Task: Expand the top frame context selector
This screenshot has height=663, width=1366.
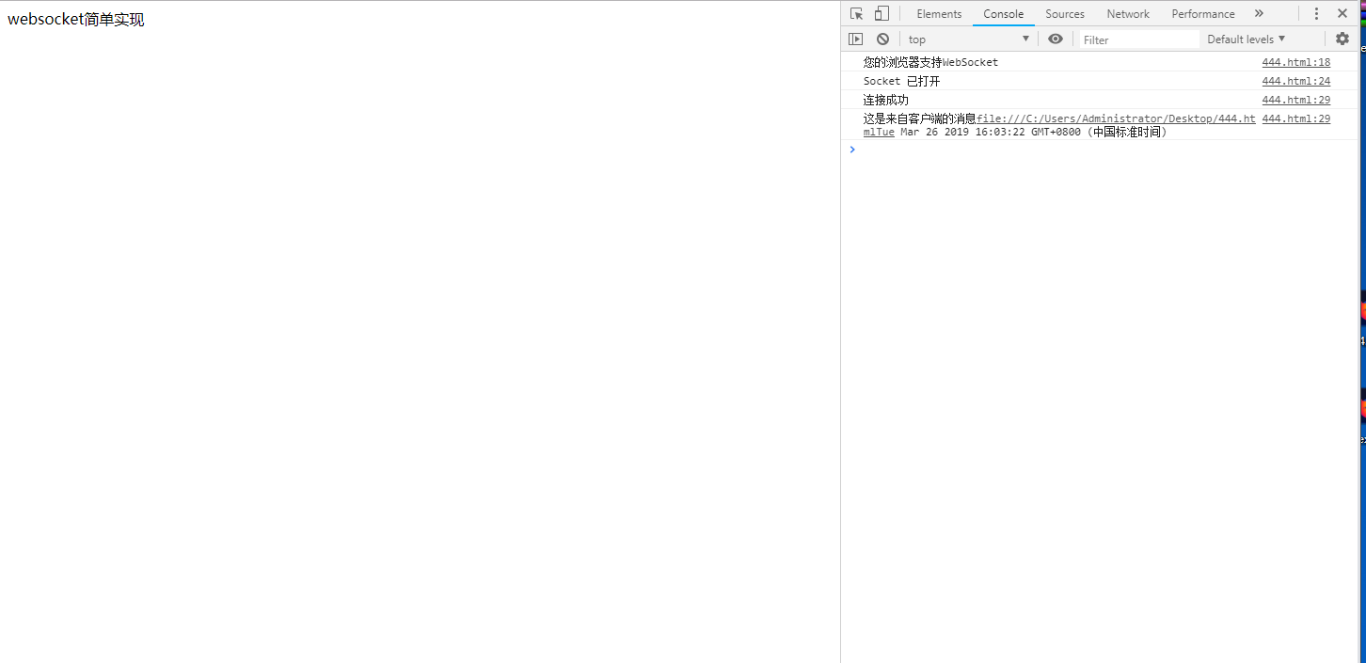Action: tap(967, 39)
